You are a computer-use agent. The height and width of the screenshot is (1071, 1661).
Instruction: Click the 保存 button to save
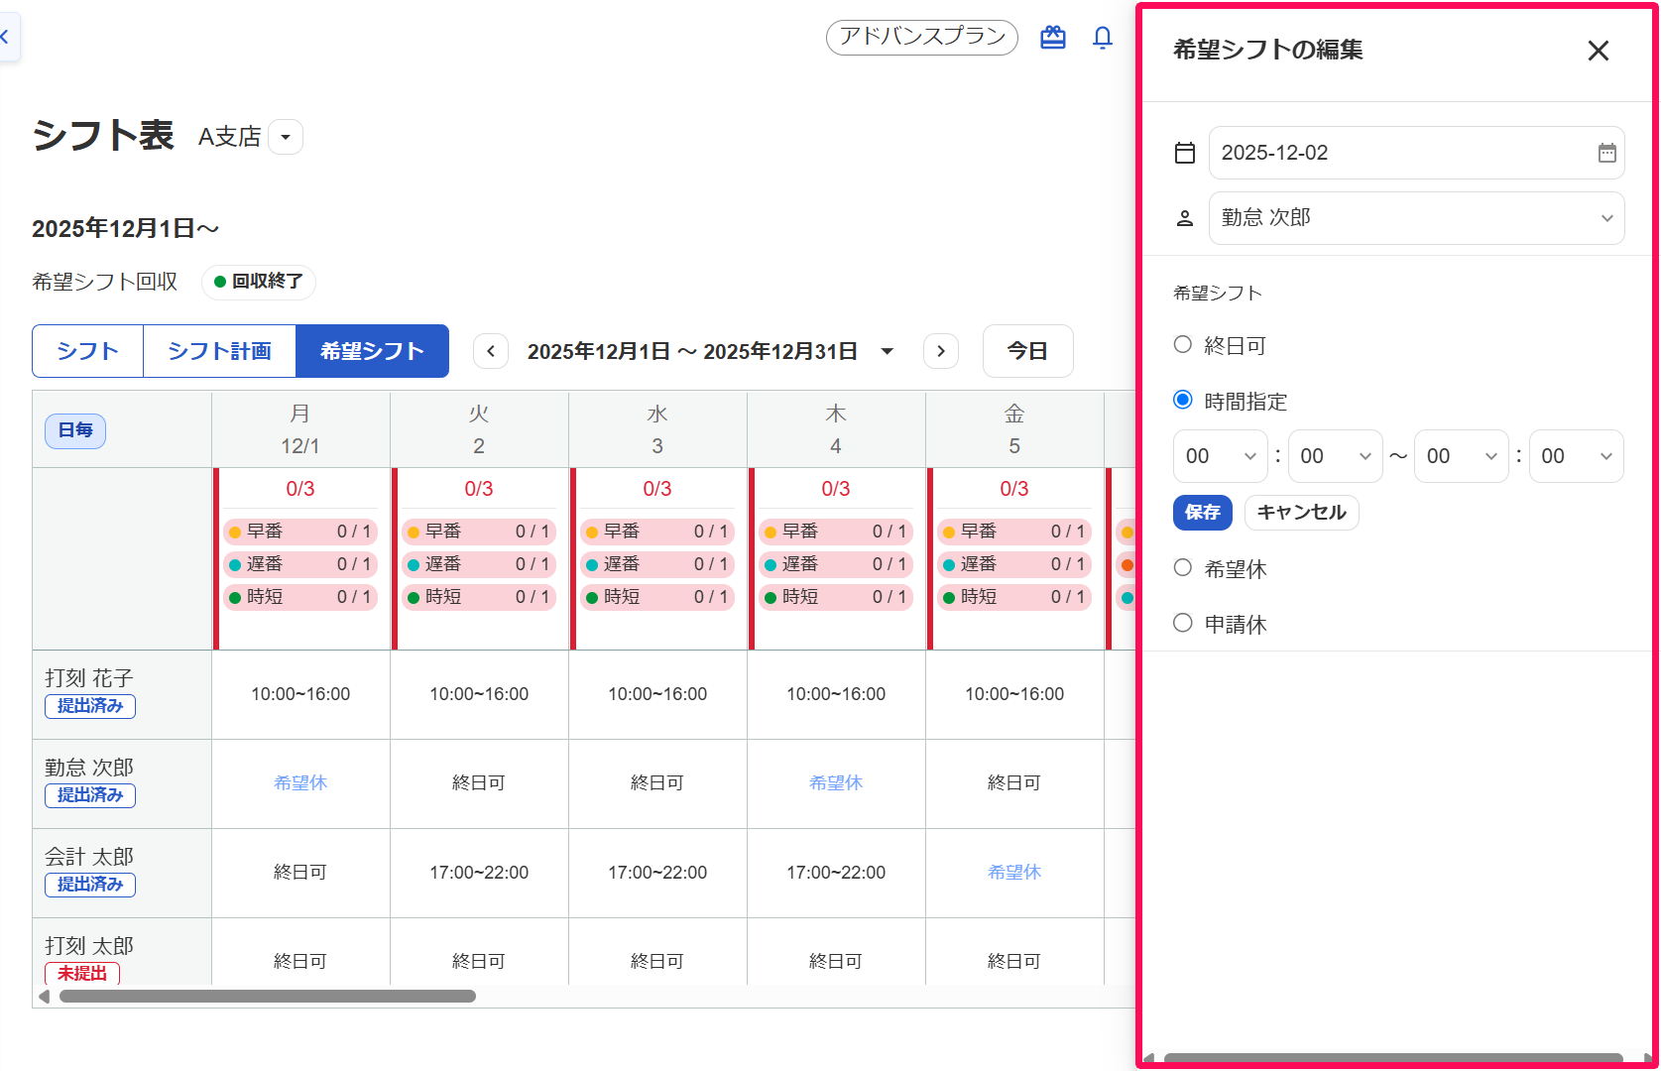pyautogui.click(x=1202, y=513)
